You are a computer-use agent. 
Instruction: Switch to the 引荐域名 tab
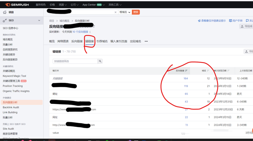point(102,41)
